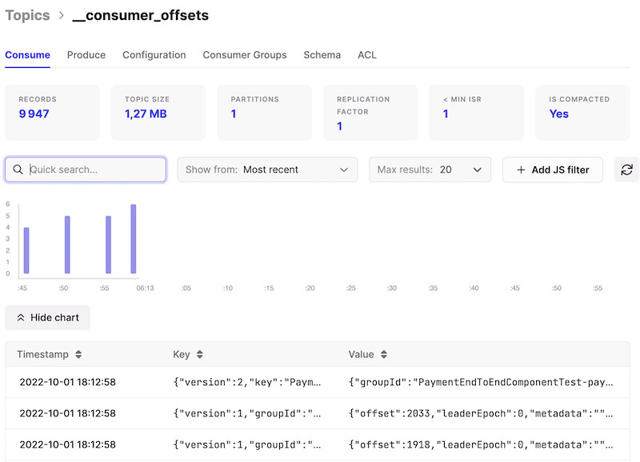Screen dimensions: 640x462
Task: Open the Max results dropdown
Action: 430,169
